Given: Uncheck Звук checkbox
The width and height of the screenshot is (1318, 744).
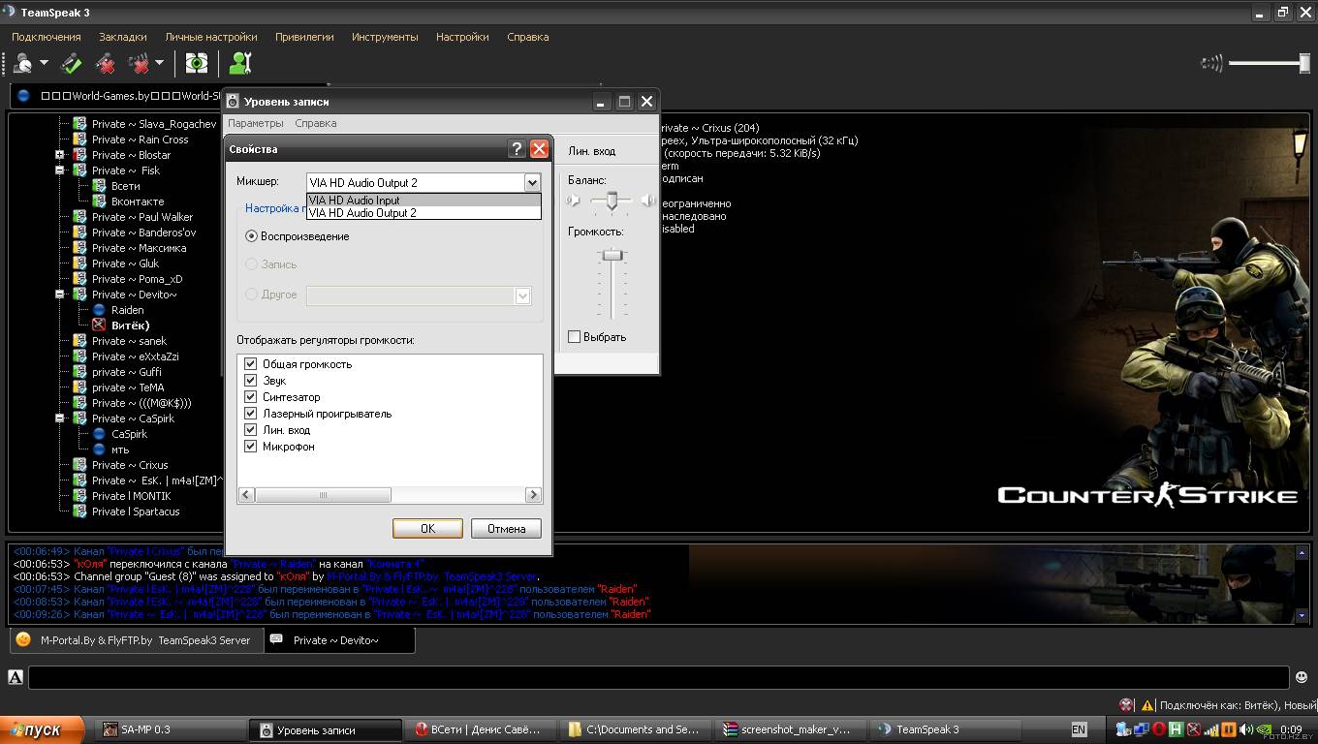Looking at the screenshot, I should pos(250,381).
